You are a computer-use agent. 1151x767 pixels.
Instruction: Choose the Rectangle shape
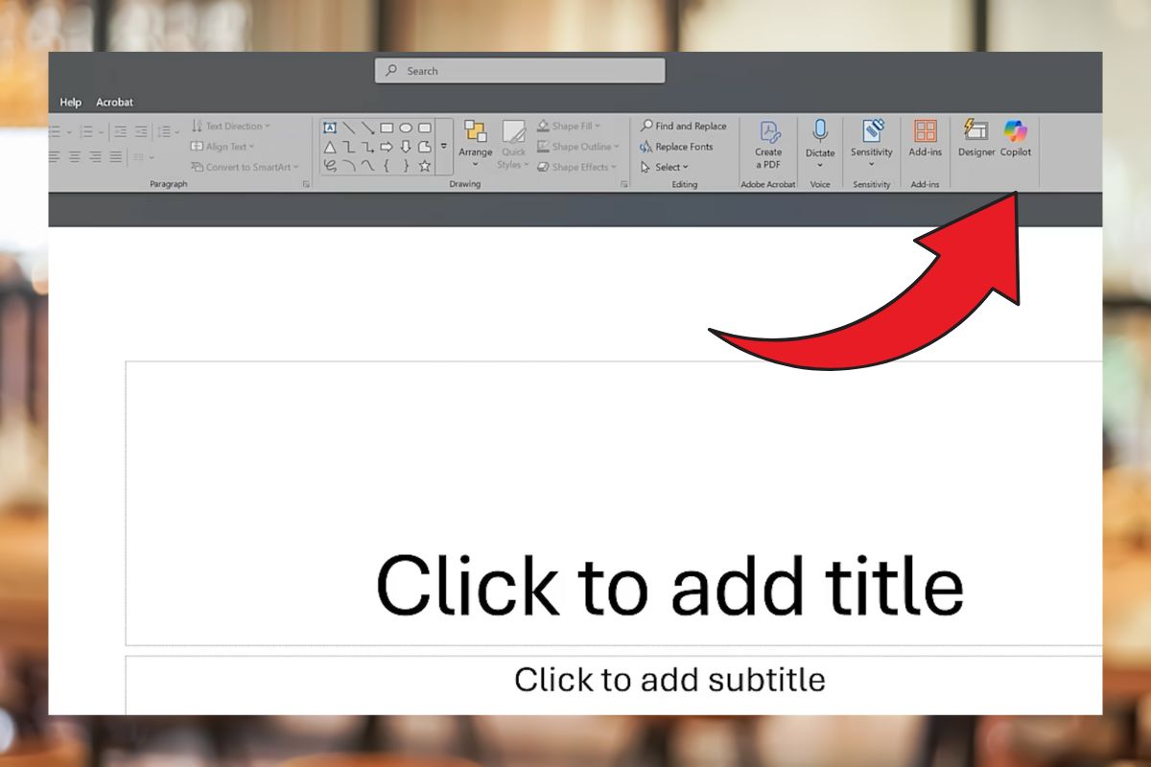(387, 128)
